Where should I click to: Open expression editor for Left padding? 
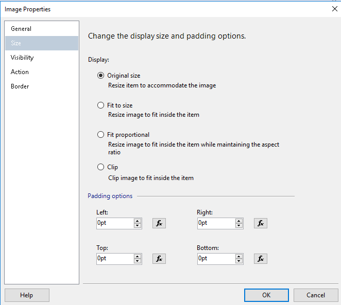(x=159, y=223)
